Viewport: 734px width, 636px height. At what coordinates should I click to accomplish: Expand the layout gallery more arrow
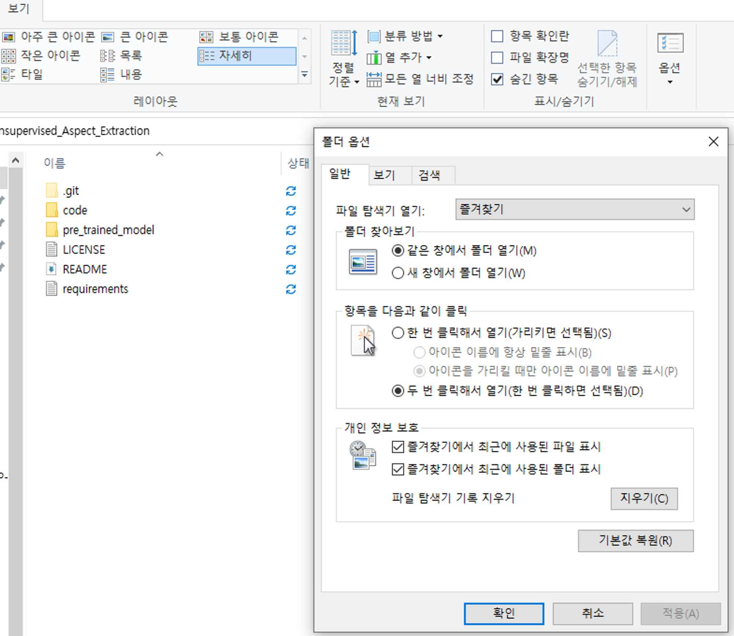304,75
